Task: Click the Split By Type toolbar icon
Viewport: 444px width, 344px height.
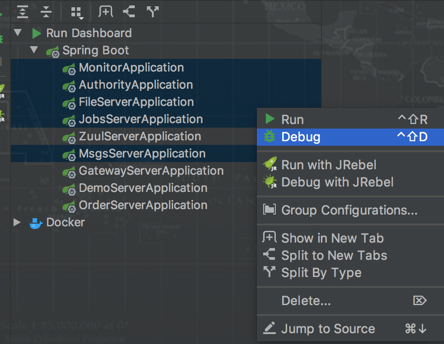Action: [153, 12]
